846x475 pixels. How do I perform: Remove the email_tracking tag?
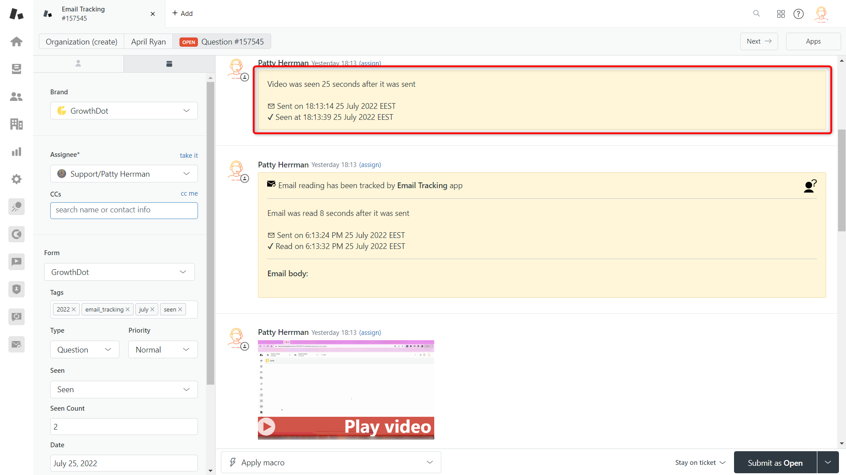[x=127, y=309]
